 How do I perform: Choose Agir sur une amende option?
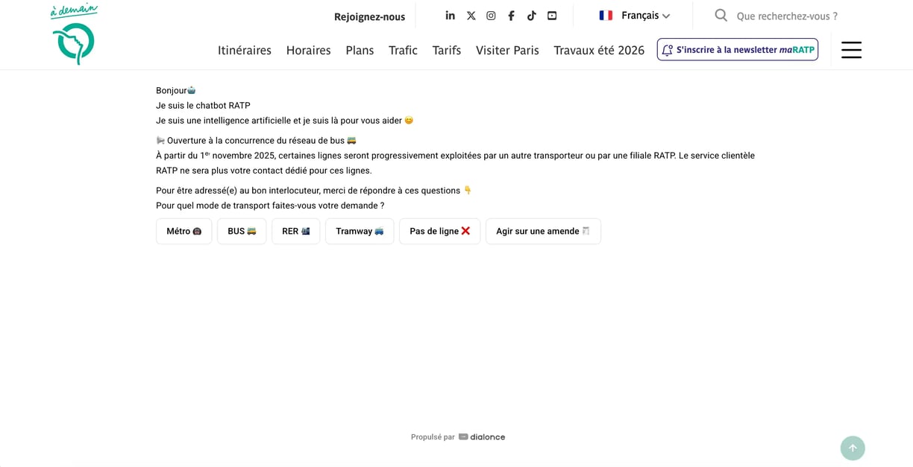[543, 231]
